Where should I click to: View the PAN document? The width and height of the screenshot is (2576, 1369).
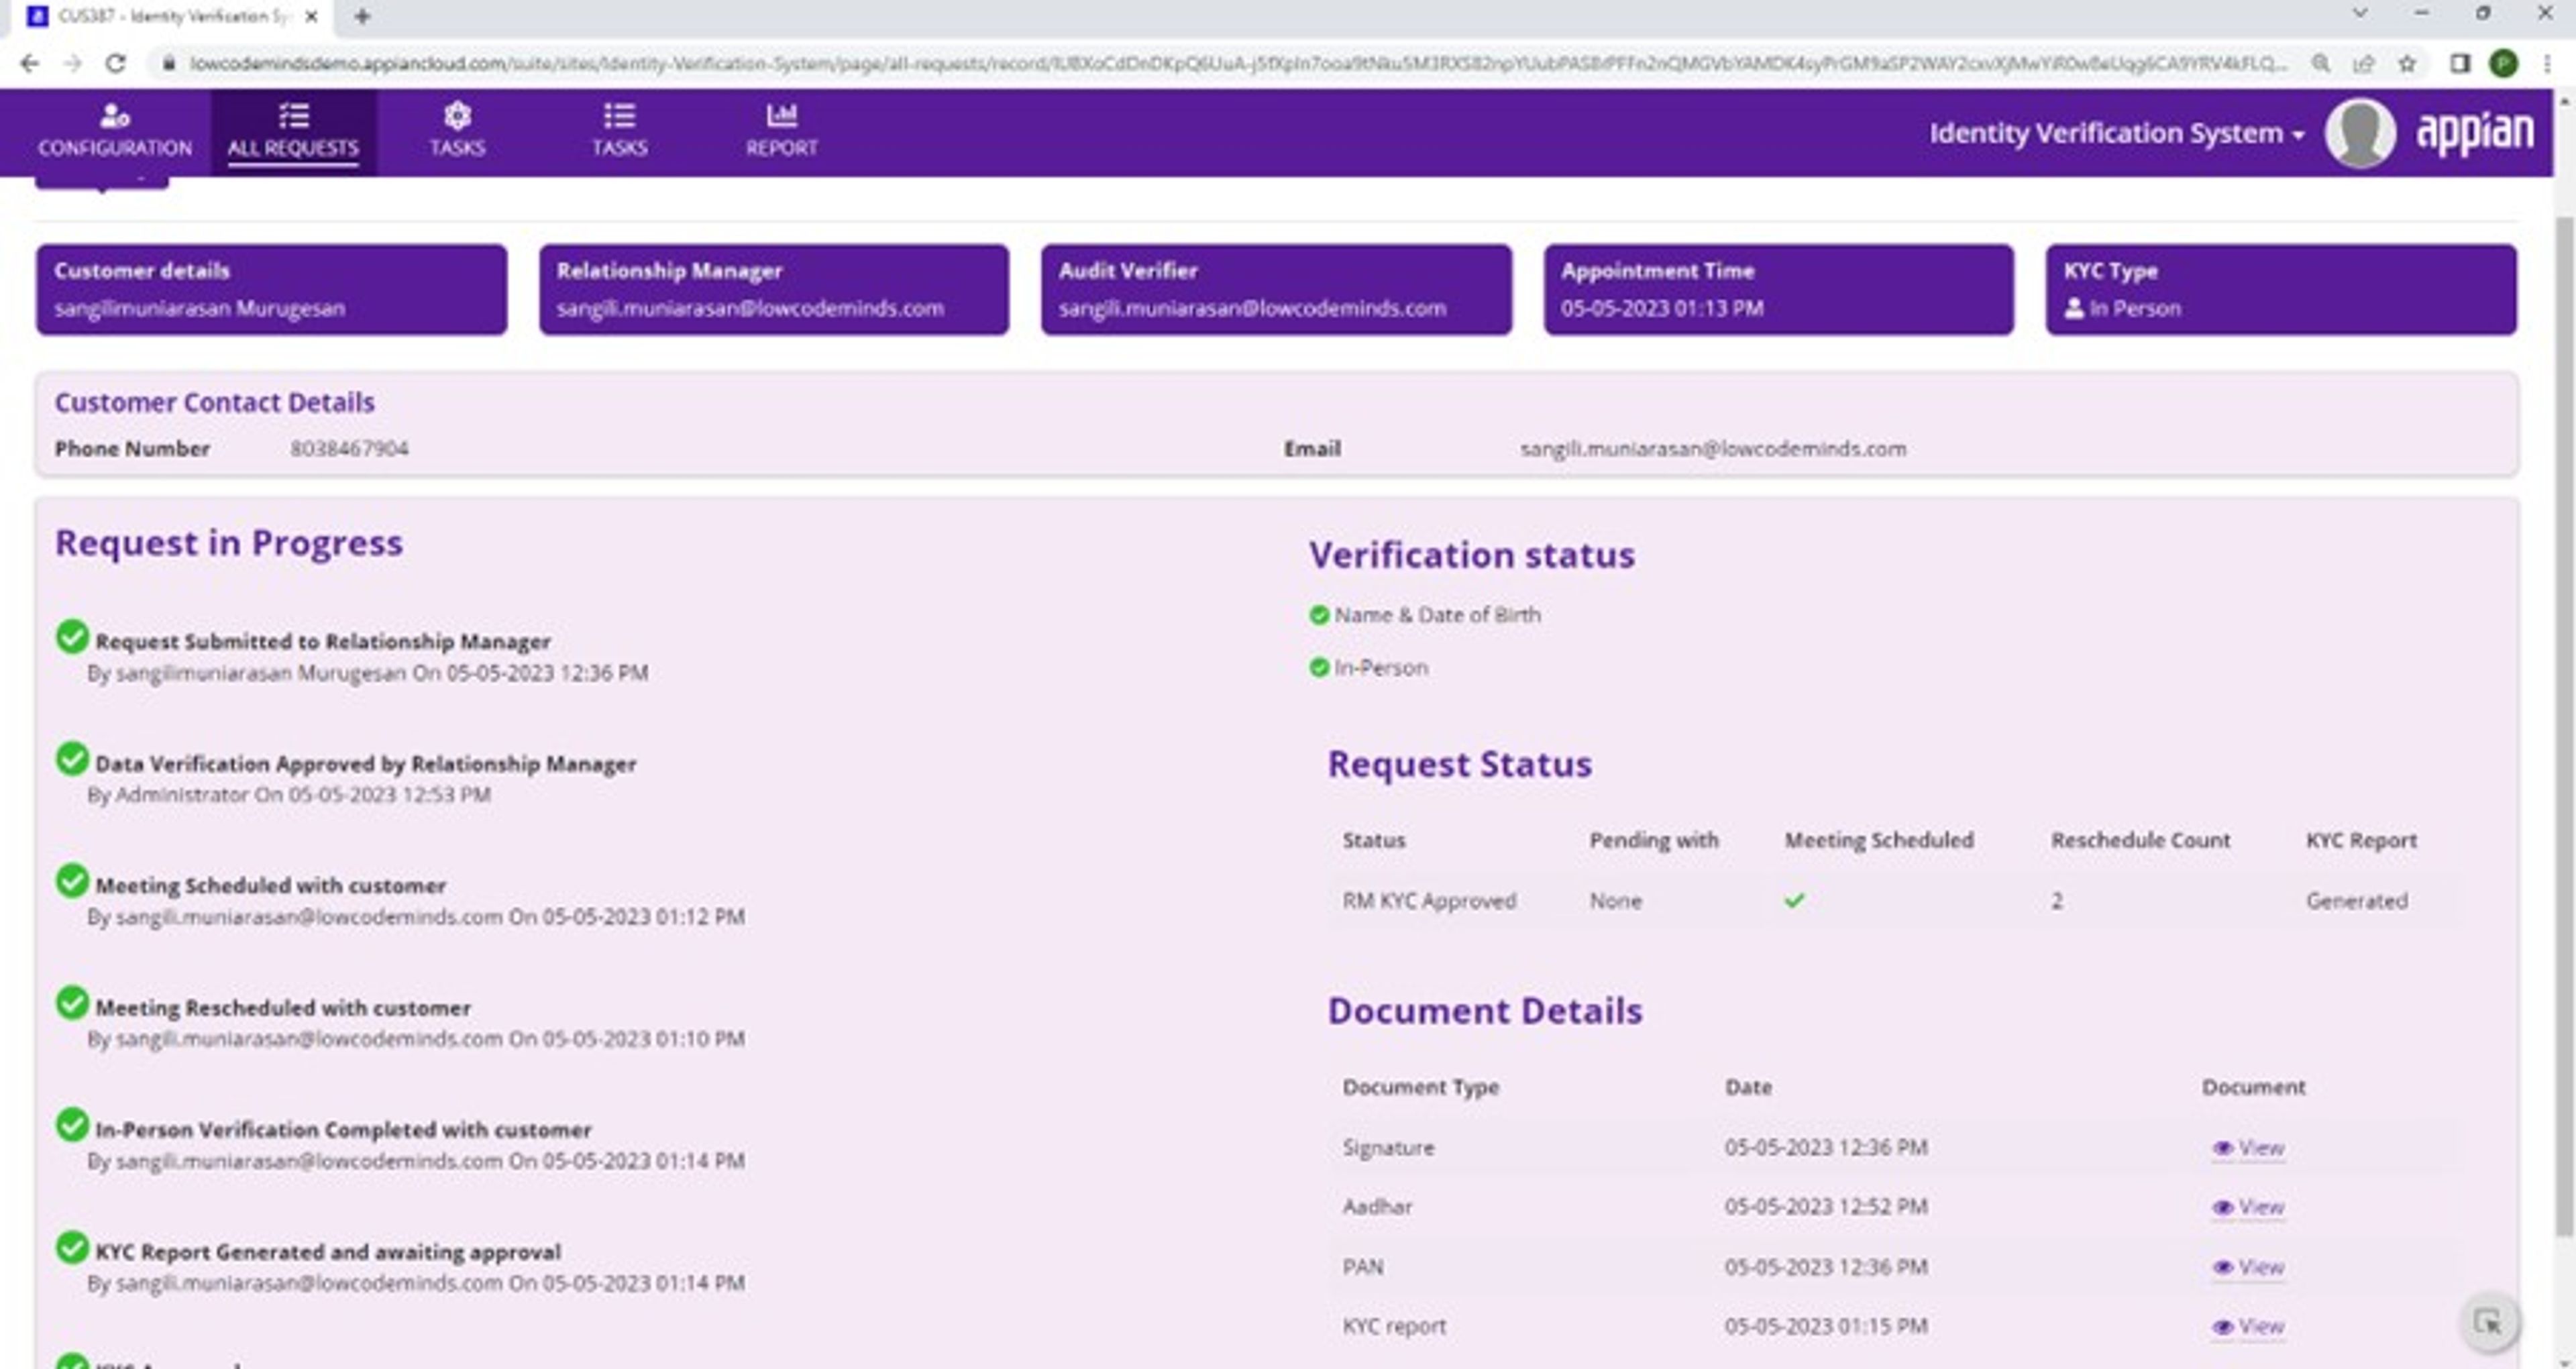tap(2248, 1267)
